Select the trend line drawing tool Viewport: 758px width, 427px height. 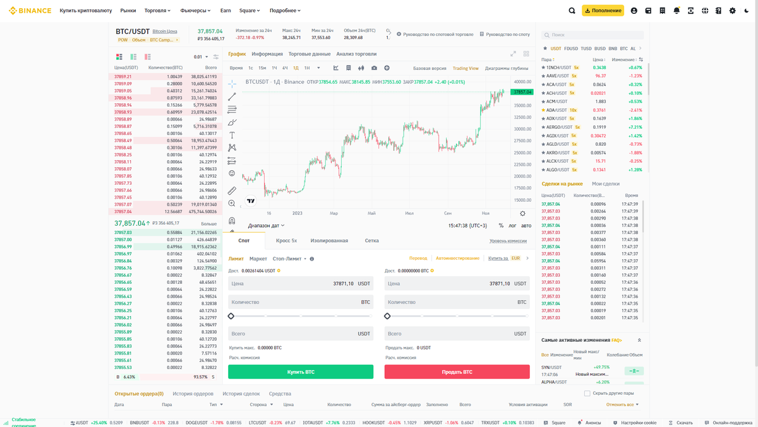point(232,97)
